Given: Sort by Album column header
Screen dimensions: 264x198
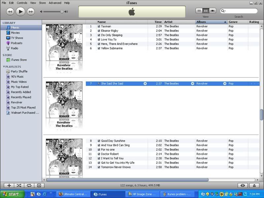Looking at the screenshot, I should pyautogui.click(x=211, y=22).
